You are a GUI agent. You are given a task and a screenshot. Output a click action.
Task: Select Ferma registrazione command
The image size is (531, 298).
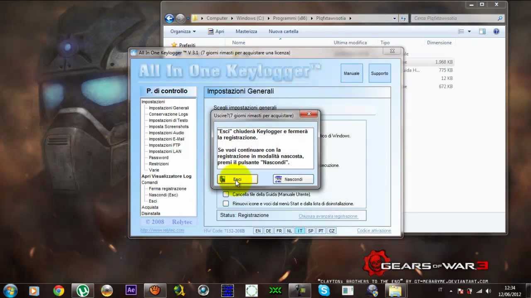[x=168, y=189]
